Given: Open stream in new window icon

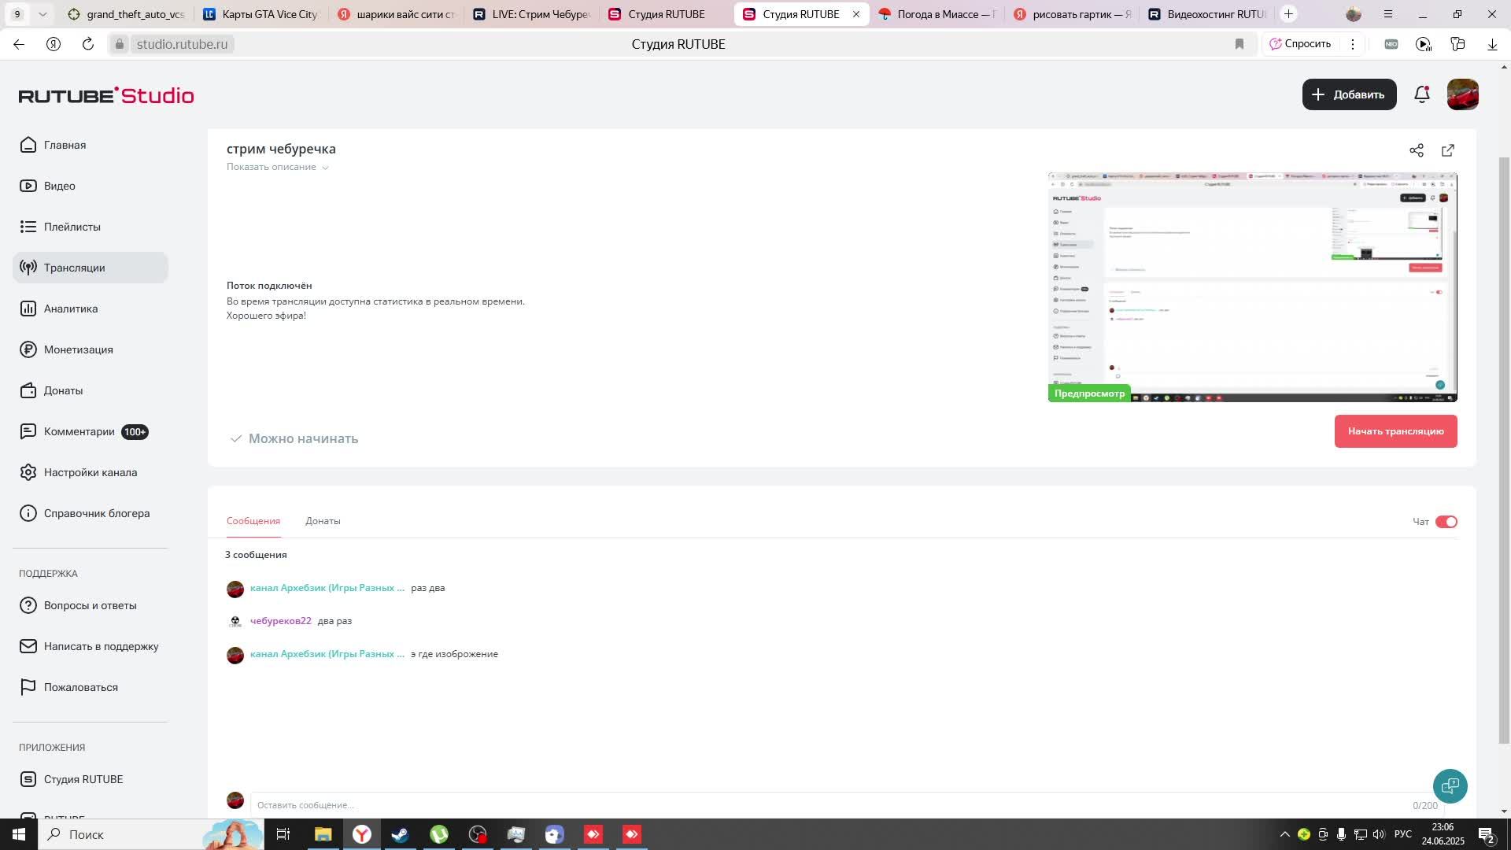Looking at the screenshot, I should coord(1448,150).
